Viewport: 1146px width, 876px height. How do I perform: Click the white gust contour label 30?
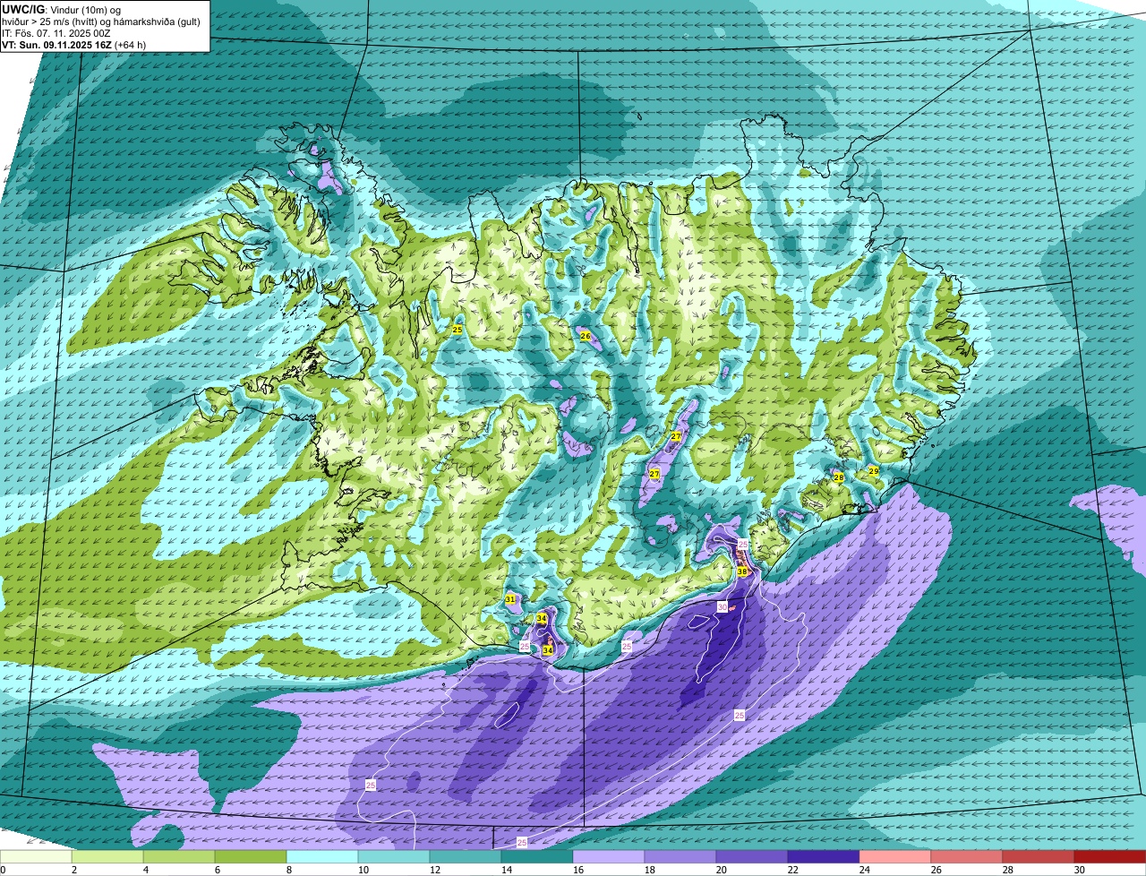point(723,606)
